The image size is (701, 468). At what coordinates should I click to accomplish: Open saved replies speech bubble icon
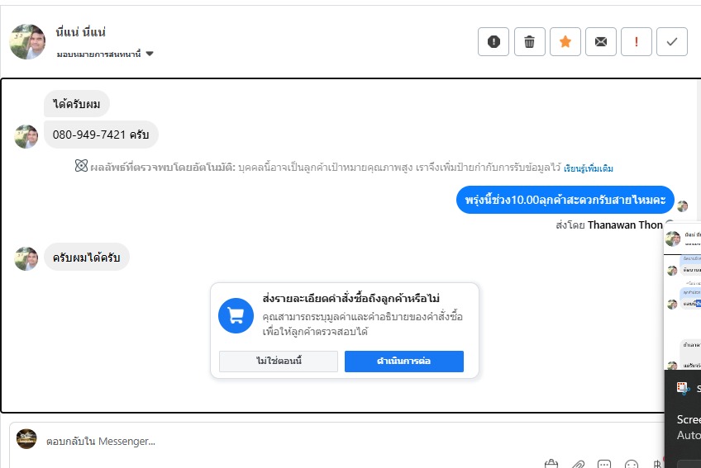604,464
